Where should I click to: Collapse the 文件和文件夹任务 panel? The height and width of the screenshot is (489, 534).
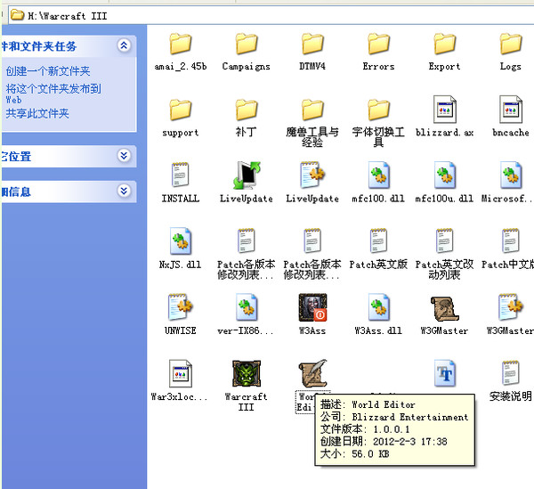point(124,45)
